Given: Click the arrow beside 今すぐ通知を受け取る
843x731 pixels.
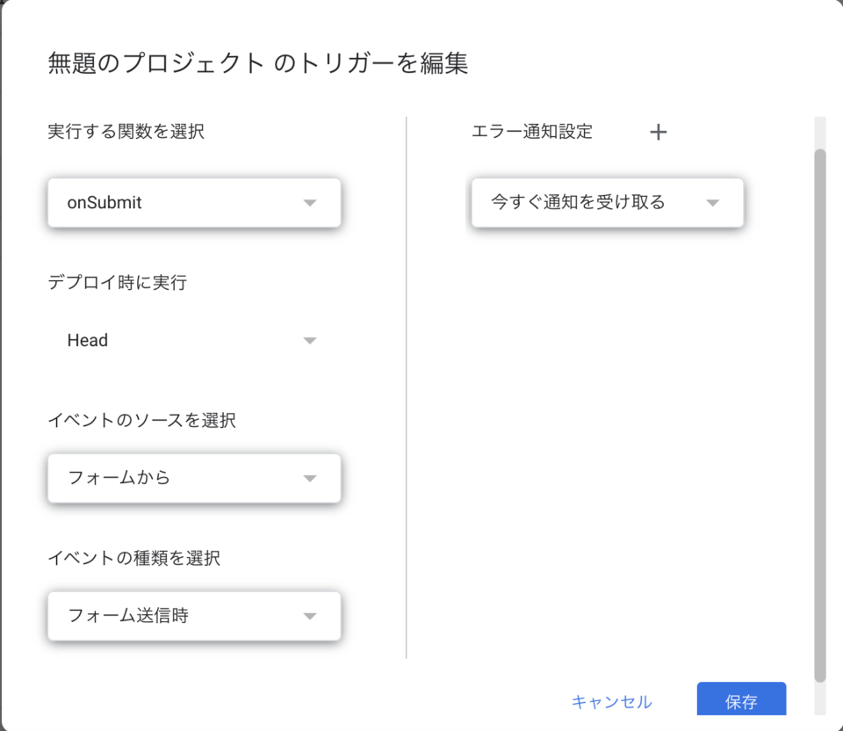Looking at the screenshot, I should coord(712,203).
